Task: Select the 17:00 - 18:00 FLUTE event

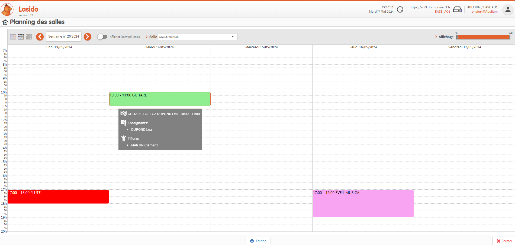Action: (x=58, y=197)
